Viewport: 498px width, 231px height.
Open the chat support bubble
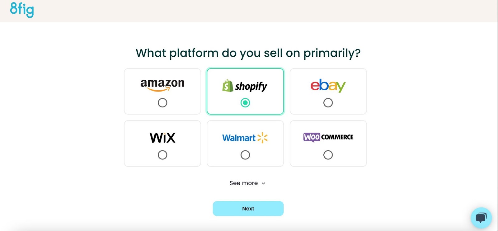[x=481, y=218]
